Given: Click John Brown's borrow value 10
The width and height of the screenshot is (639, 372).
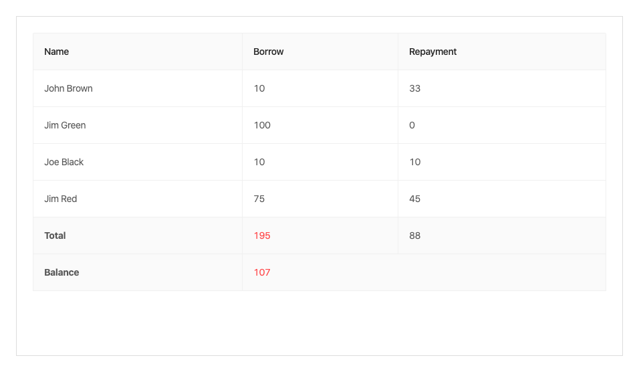Looking at the screenshot, I should (259, 88).
